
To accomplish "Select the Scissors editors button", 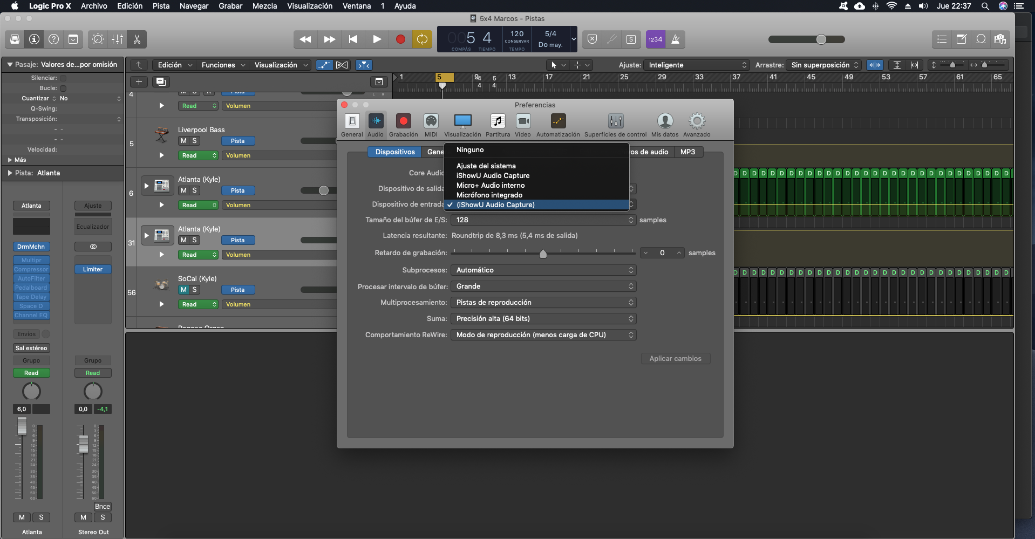I will coord(137,39).
